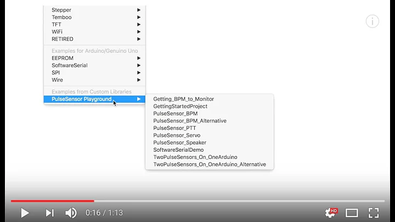Select PulseSensor Playground menu entry

click(x=95, y=99)
